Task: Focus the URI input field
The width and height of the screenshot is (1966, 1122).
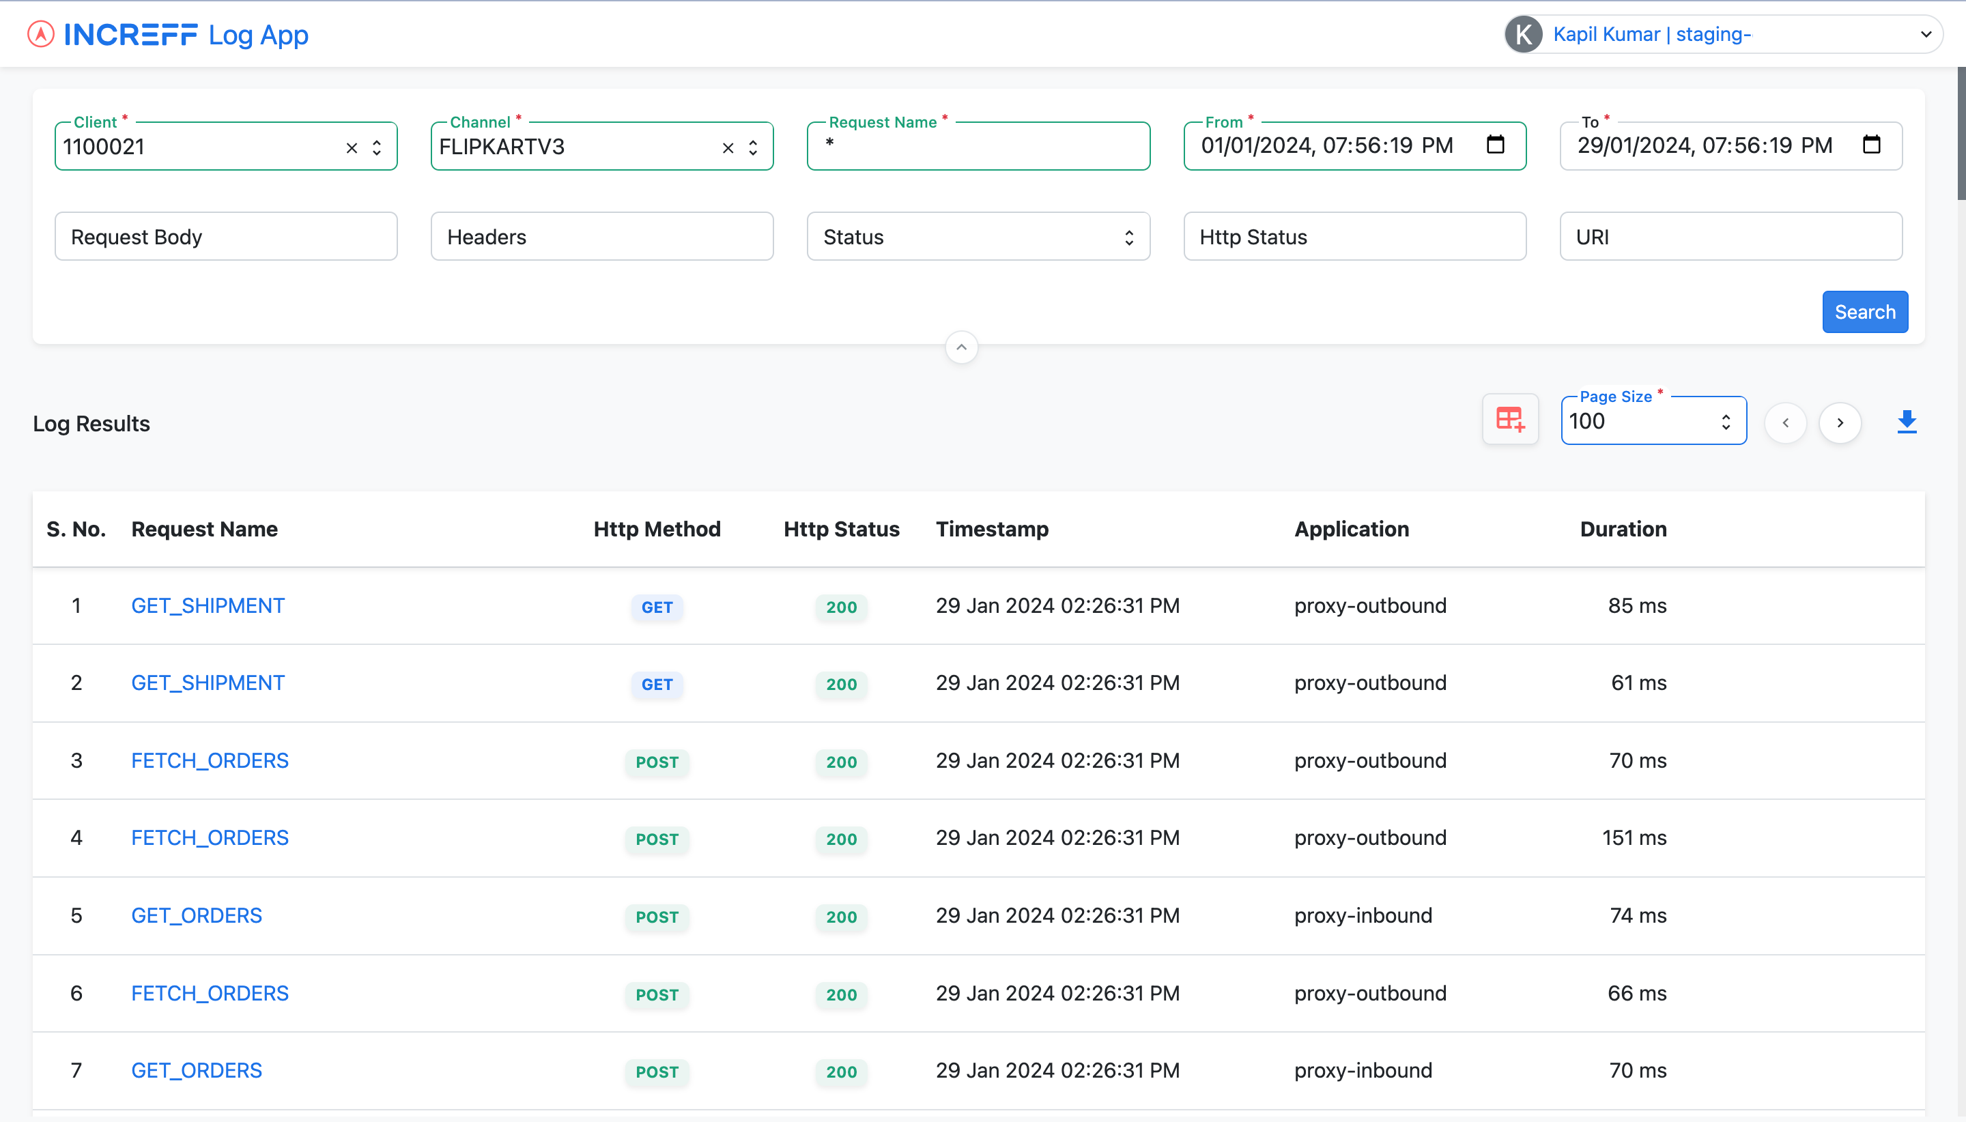Action: [x=1731, y=236]
